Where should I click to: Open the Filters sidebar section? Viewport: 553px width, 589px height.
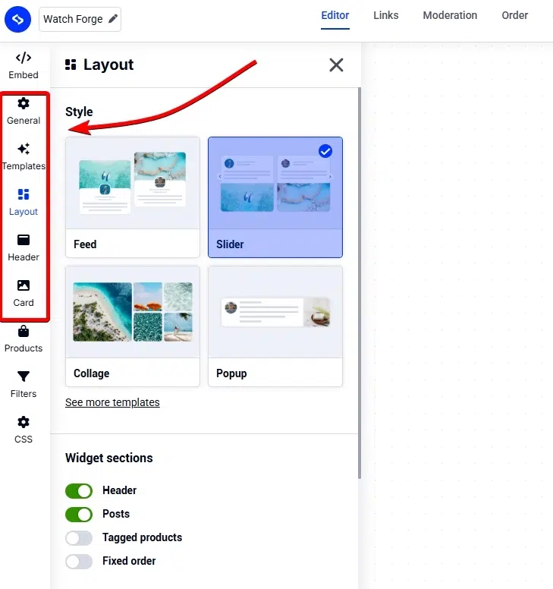[x=24, y=385]
